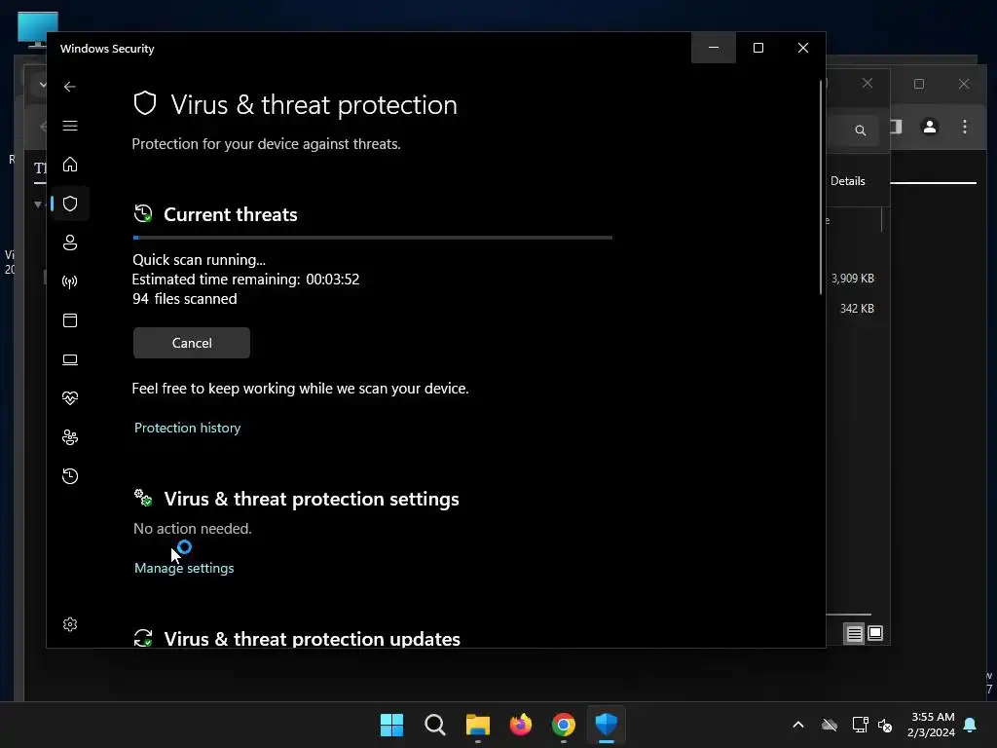Minimize the Windows Security window

714,48
